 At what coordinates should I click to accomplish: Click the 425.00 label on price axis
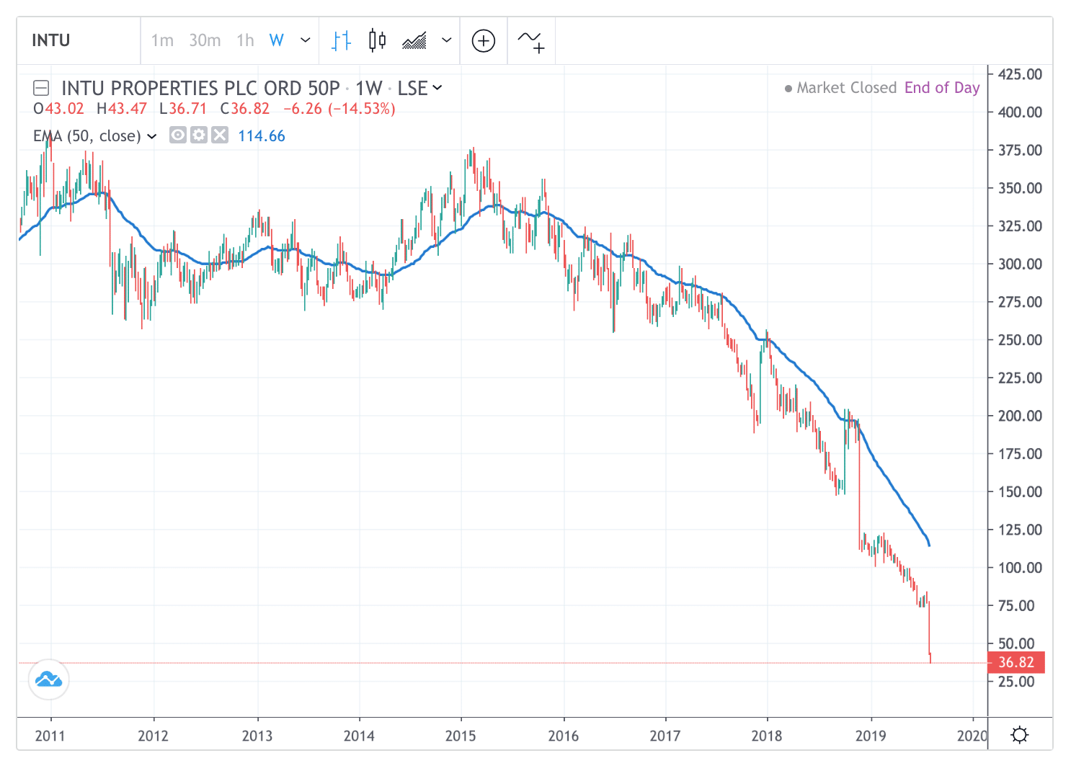[x=1020, y=74]
